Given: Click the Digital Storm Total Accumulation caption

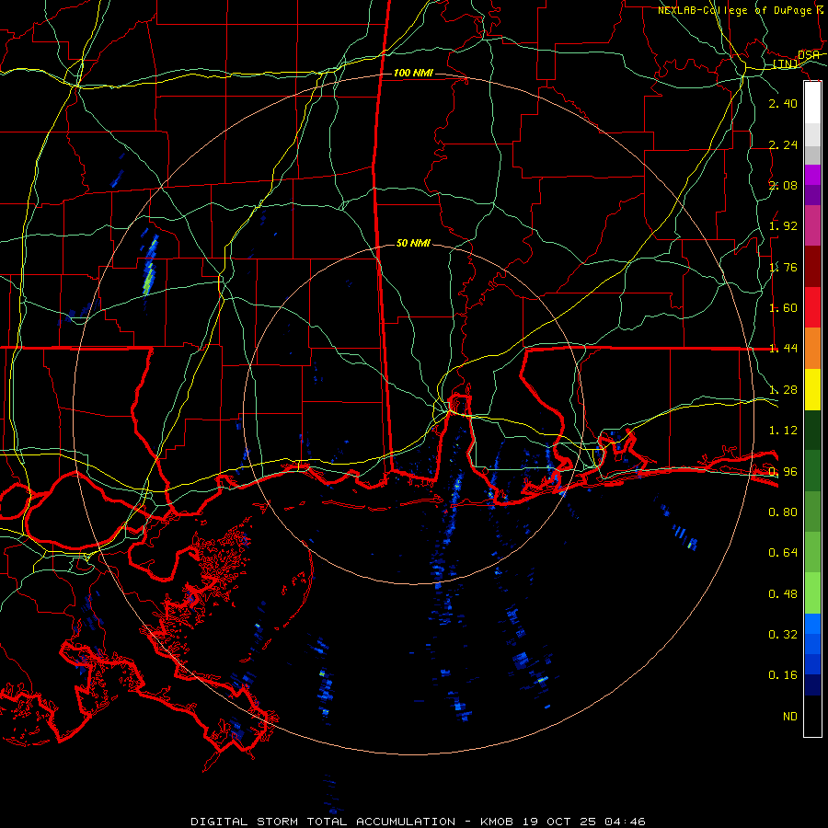Looking at the screenshot, I should pos(418,822).
